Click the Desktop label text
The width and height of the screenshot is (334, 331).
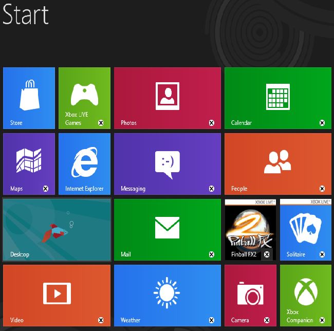coord(20,254)
